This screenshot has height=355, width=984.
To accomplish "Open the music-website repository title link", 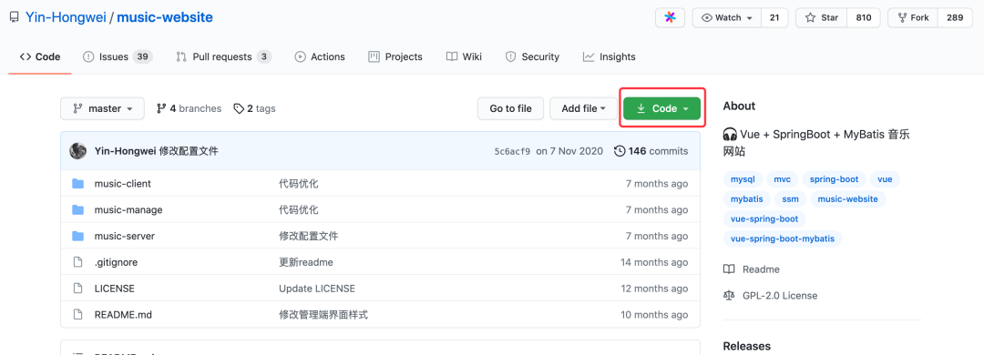I will 165,17.
